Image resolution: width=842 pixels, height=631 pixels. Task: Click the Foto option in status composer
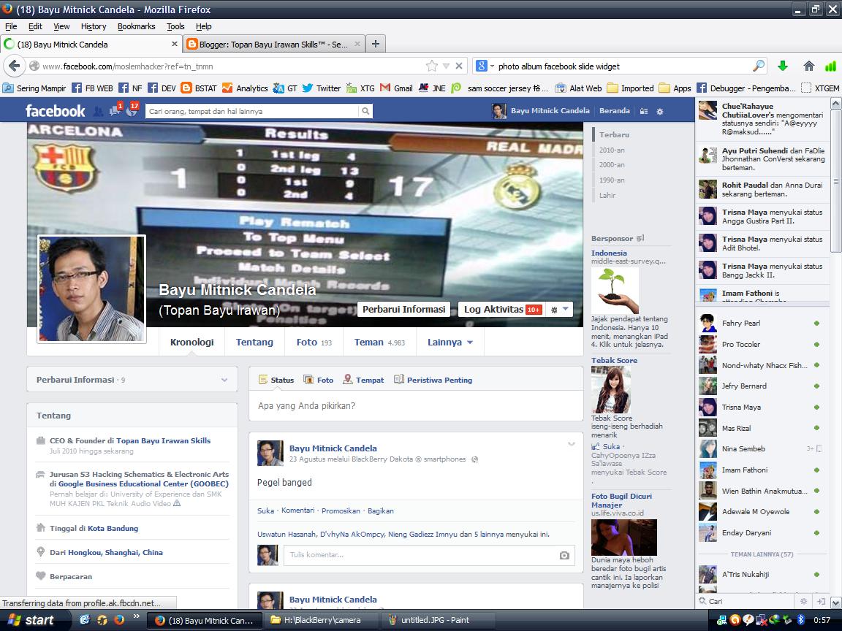pyautogui.click(x=319, y=380)
